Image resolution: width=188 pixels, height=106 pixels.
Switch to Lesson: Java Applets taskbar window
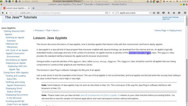pyautogui.click(x=68, y=1)
